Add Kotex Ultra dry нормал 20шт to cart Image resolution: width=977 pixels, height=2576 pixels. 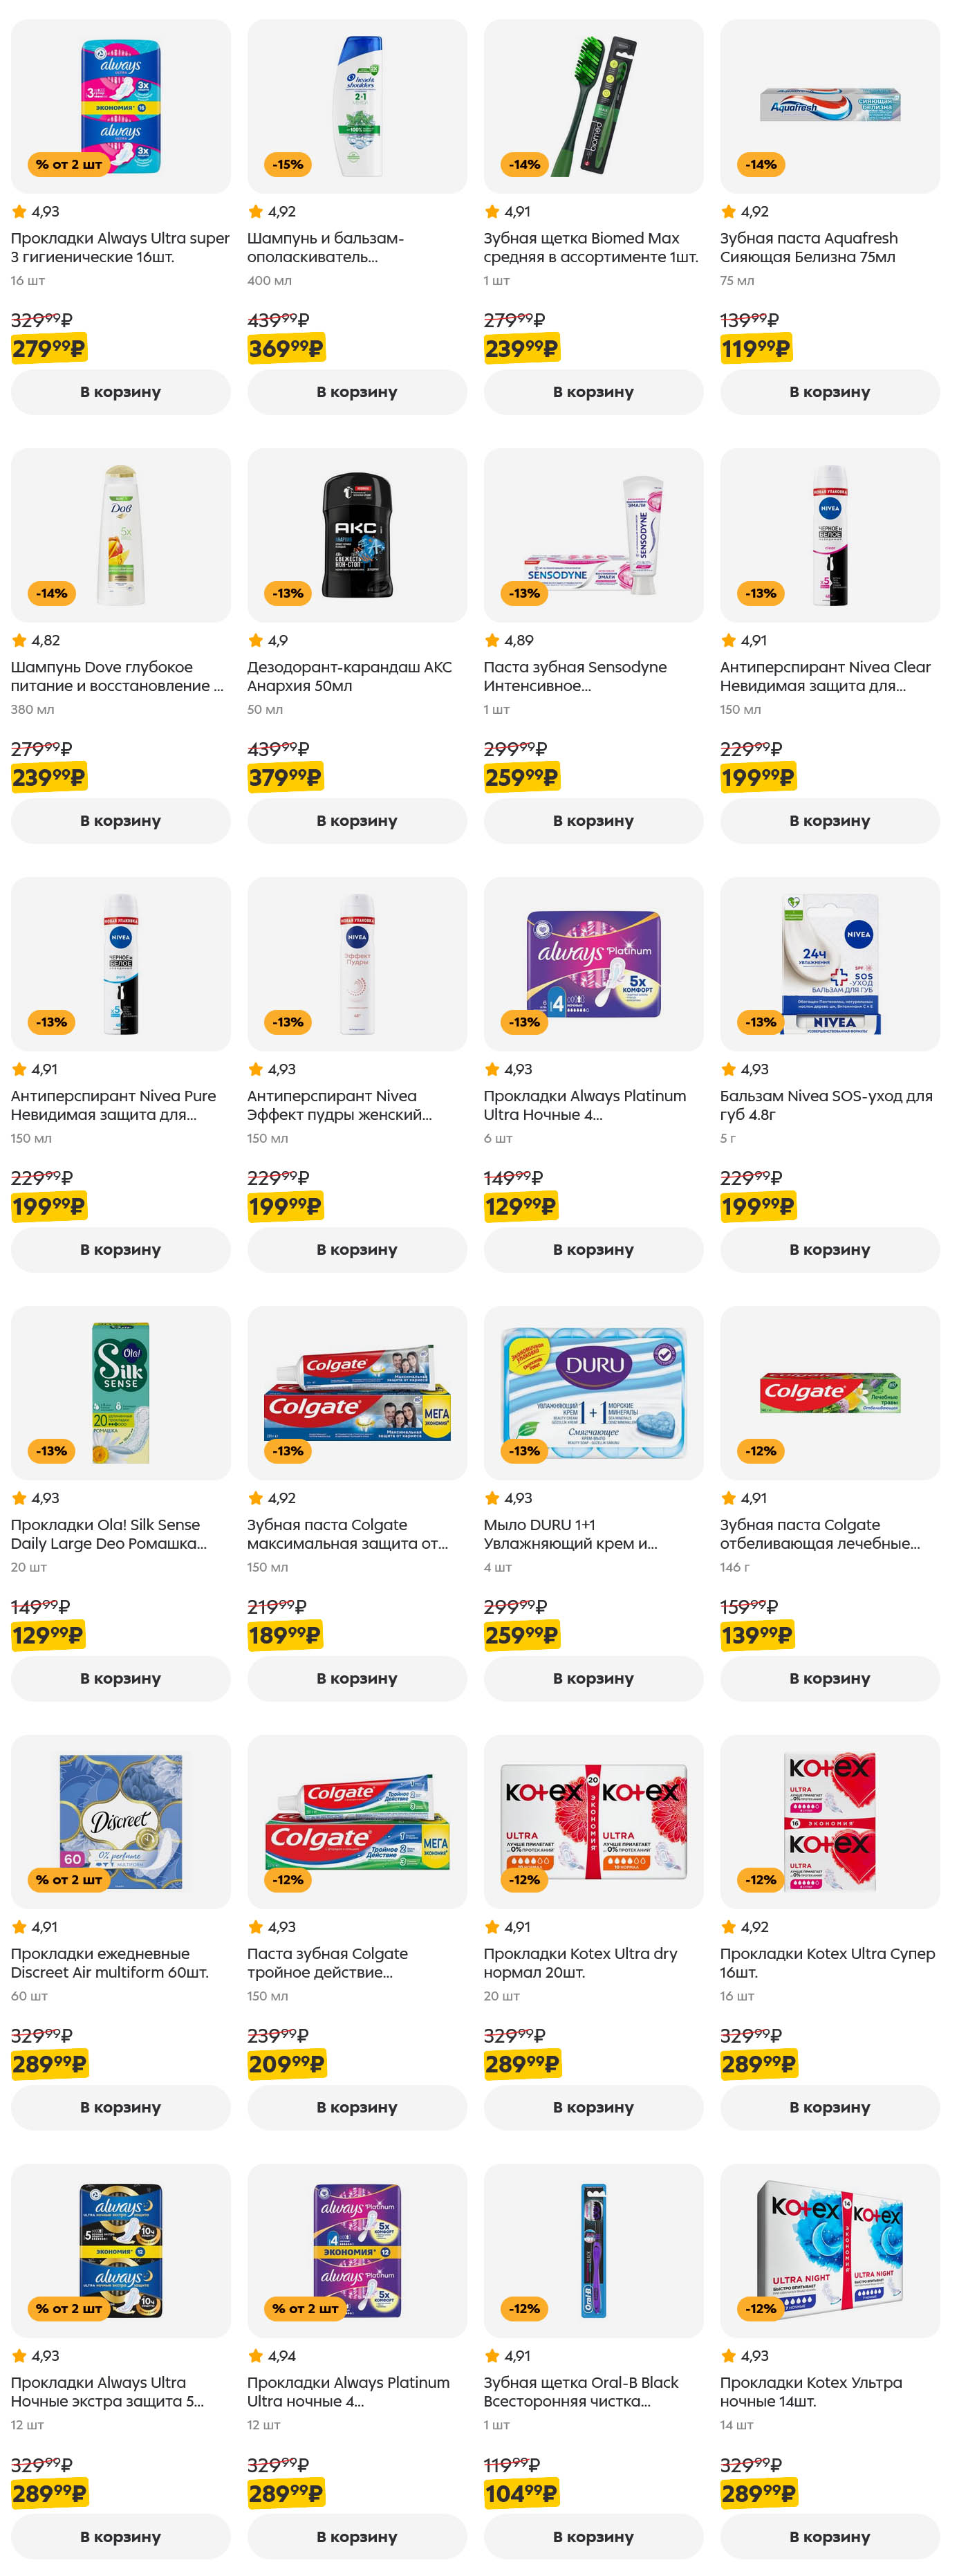click(x=594, y=2107)
